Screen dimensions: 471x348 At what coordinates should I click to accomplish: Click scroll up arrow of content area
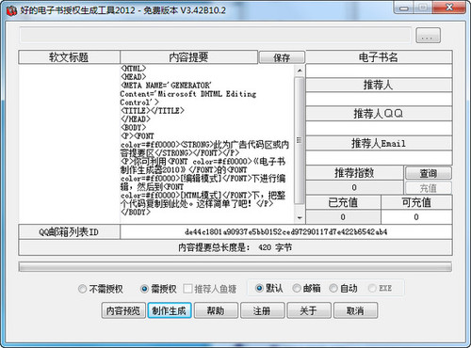[x=300, y=71]
